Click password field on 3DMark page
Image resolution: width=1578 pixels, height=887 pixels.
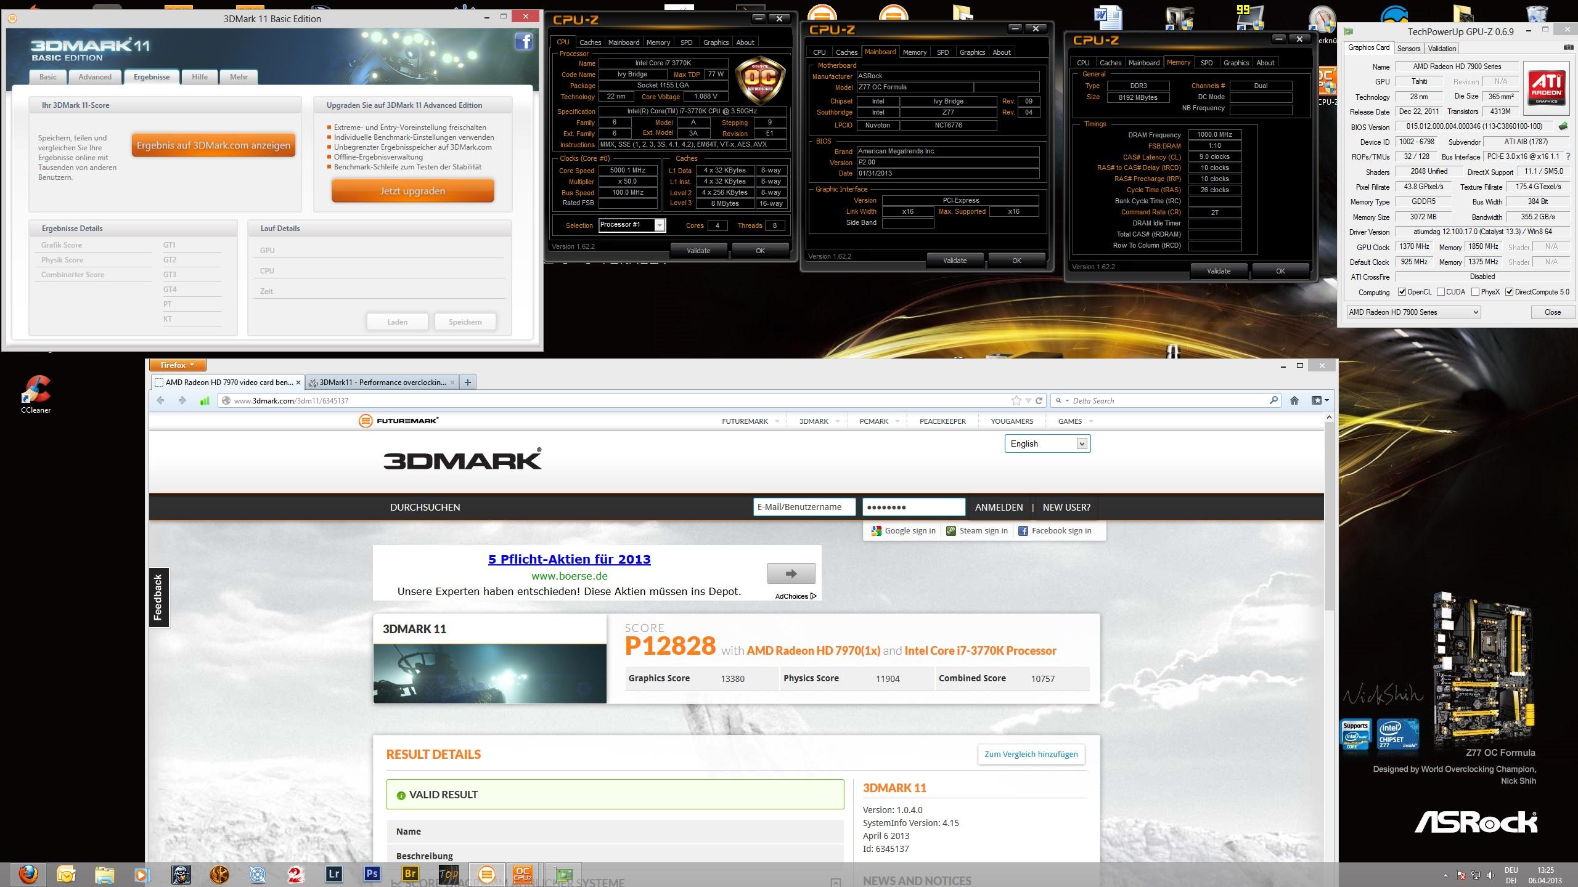coord(914,507)
